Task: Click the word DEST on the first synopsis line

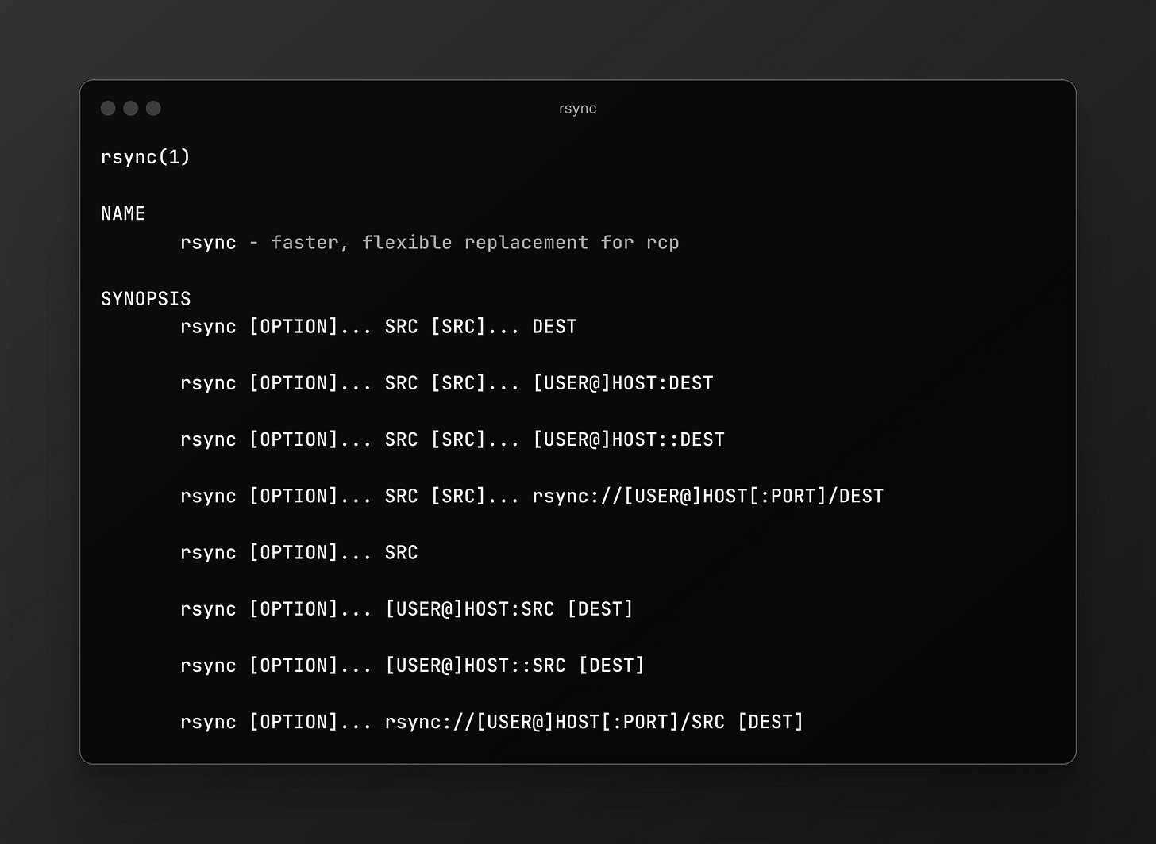Action: [x=554, y=326]
